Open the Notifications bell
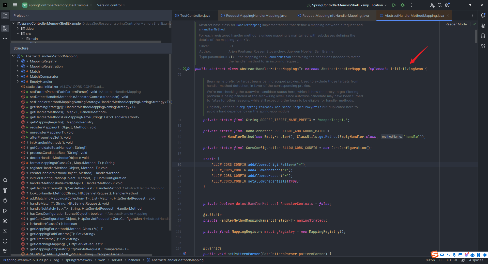The height and width of the screenshot is (264, 488). click(x=483, y=15)
